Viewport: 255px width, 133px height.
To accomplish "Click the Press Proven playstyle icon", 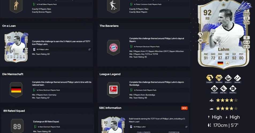I will [x=233, y=89].
